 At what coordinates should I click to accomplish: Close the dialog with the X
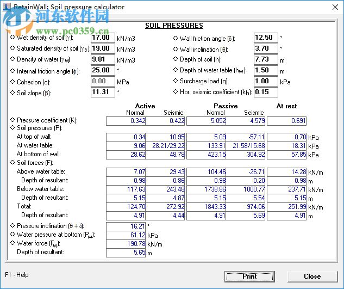click(335, 7)
